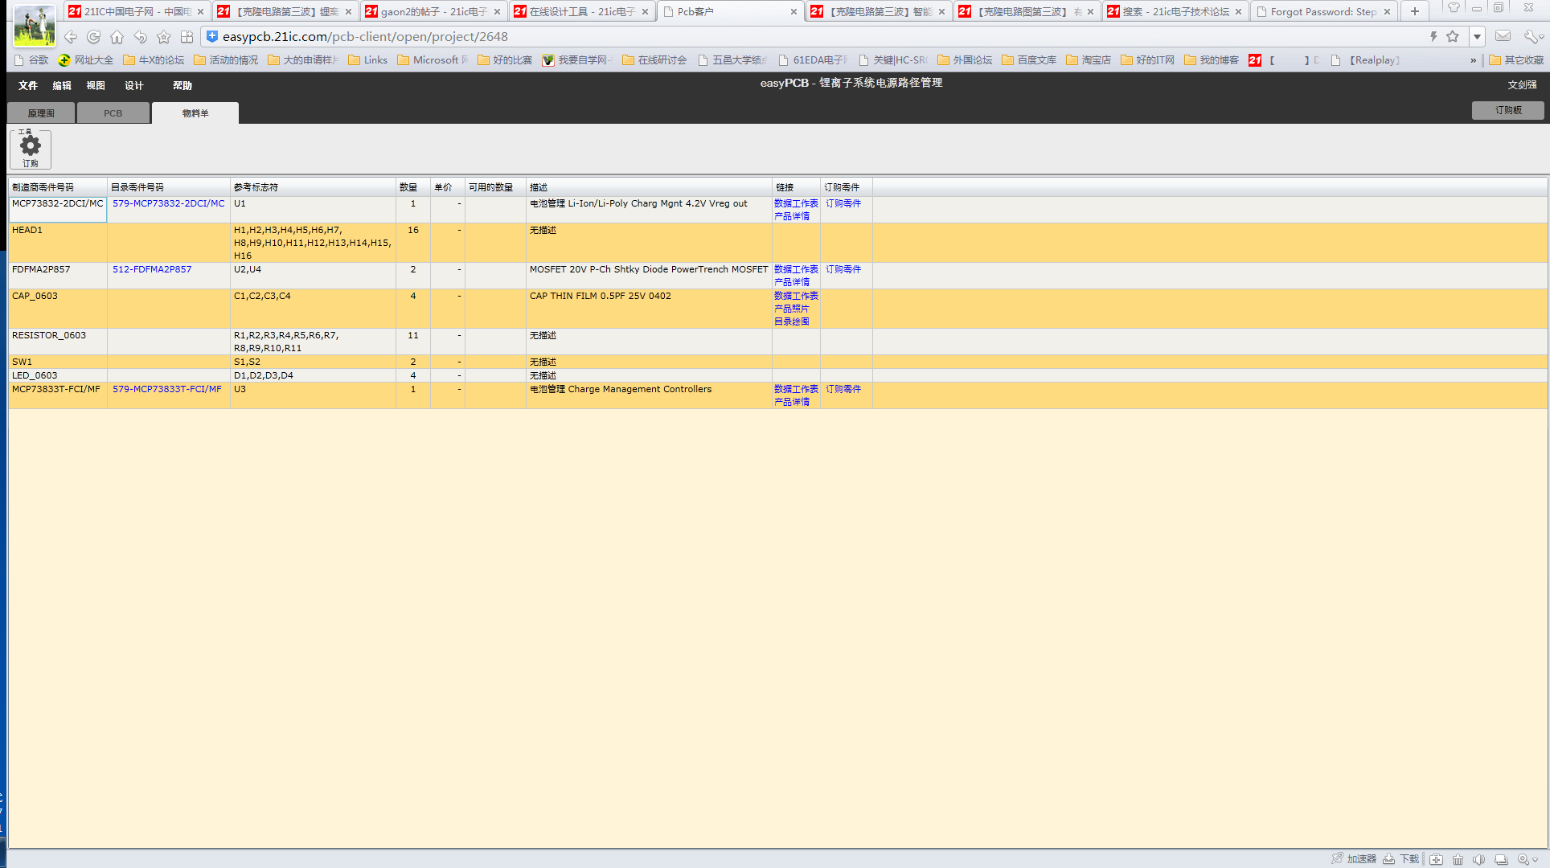Click the lightning speed-mode icon in address bar

(1433, 36)
